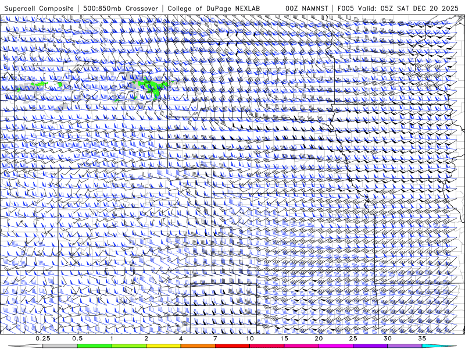The height and width of the screenshot is (349, 465).
Task: Click the "7" colorbar value label
Action: point(215,339)
